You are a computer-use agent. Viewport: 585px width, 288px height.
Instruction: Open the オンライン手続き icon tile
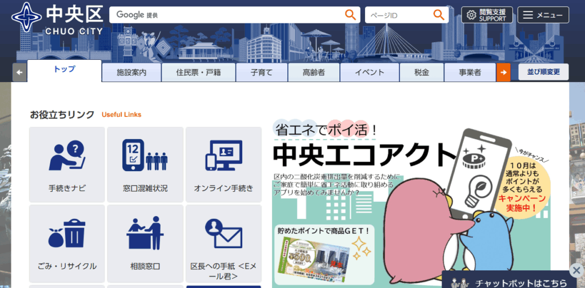tap(223, 164)
